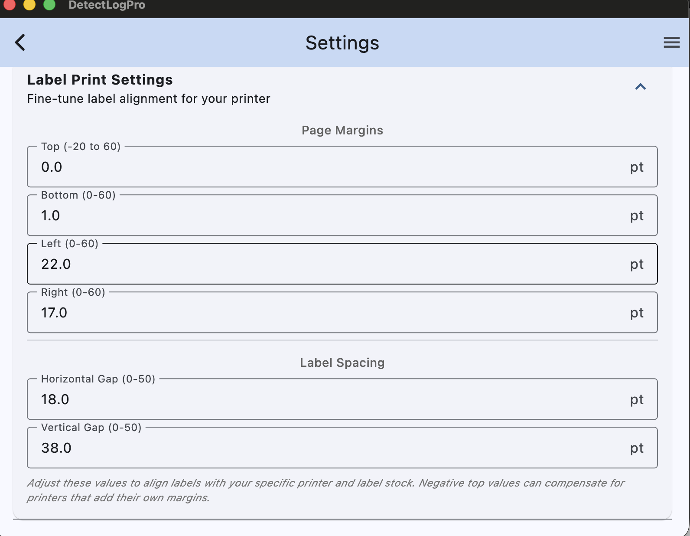Image resolution: width=690 pixels, height=536 pixels.
Task: Click the upward chevron next to Label Print Settings
Action: (640, 87)
